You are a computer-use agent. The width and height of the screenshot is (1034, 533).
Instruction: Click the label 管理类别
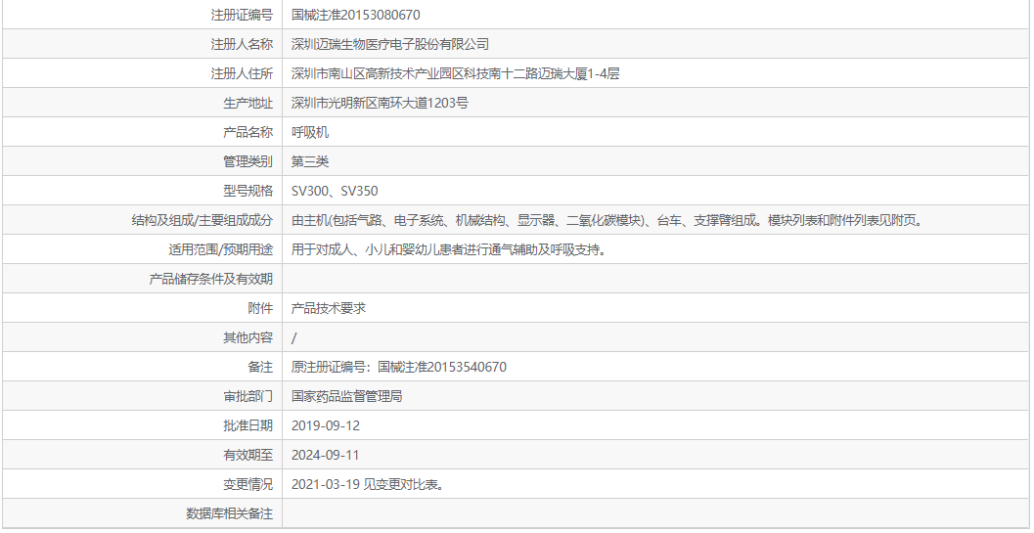(247, 161)
